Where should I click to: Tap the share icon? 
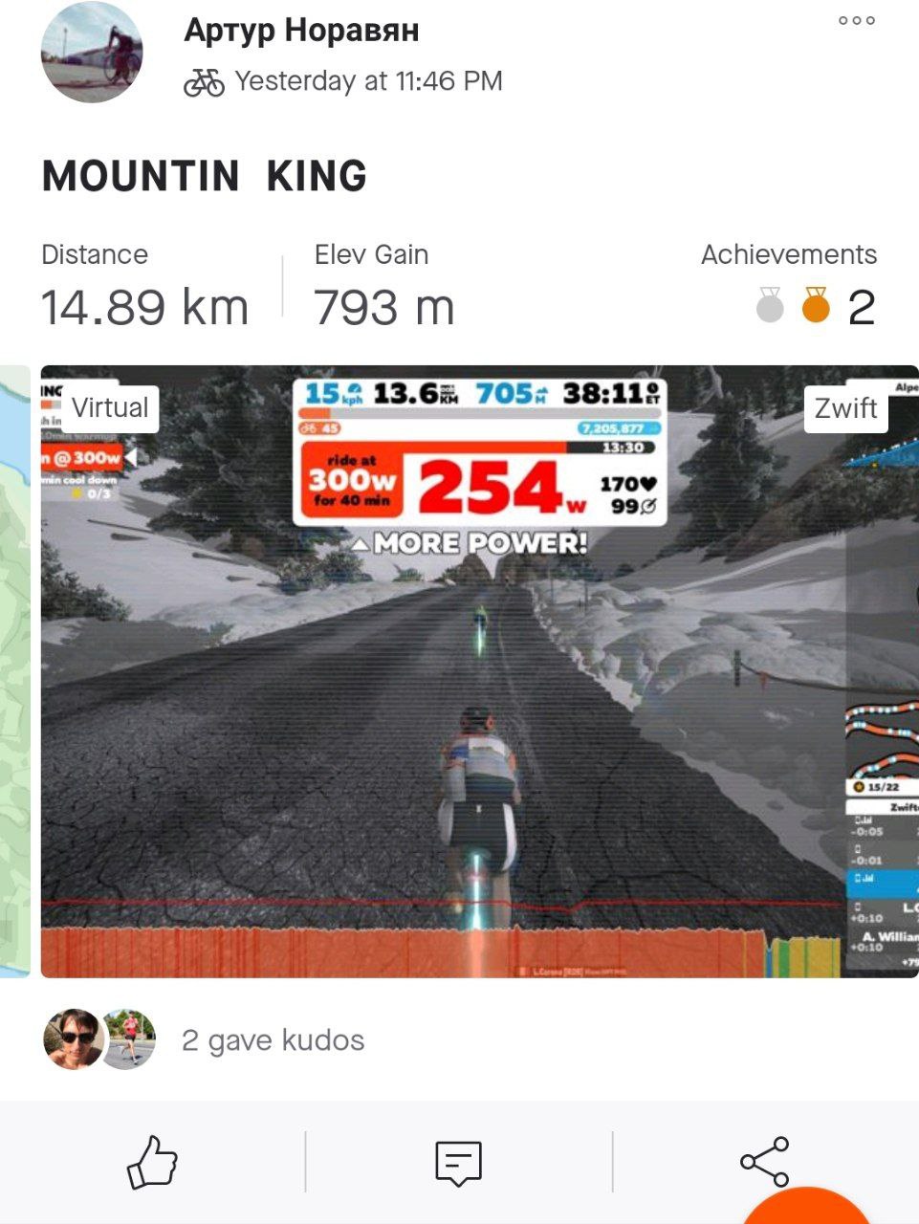pos(765,1162)
